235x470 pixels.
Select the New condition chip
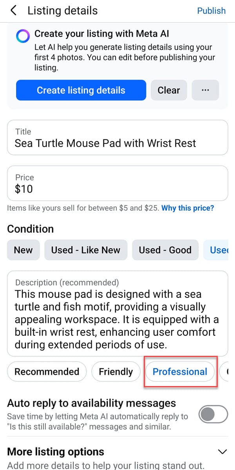23,250
